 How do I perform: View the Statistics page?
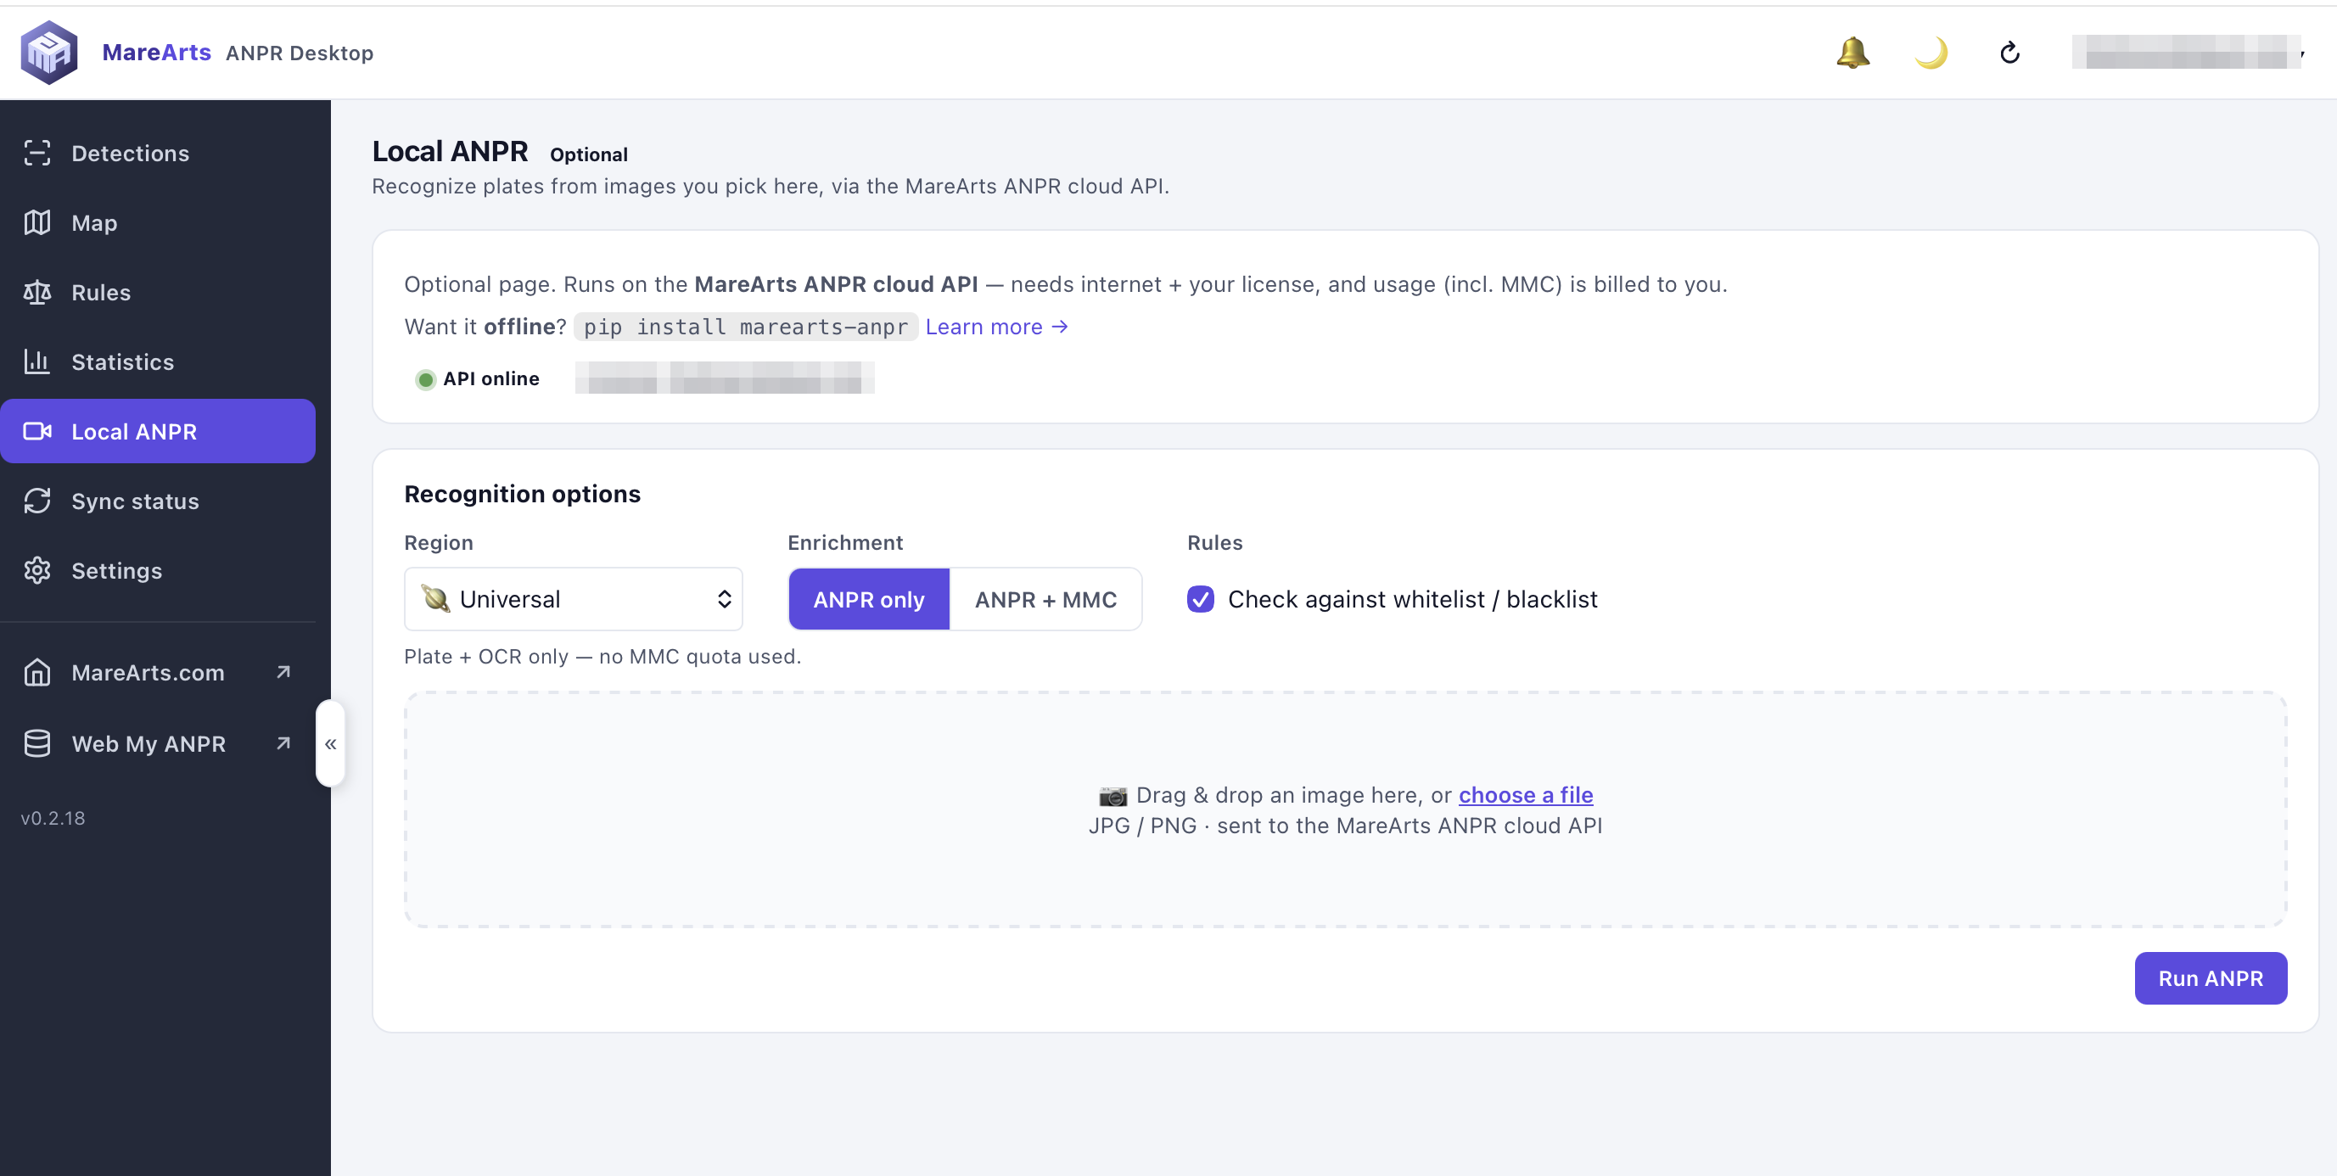[x=158, y=362]
